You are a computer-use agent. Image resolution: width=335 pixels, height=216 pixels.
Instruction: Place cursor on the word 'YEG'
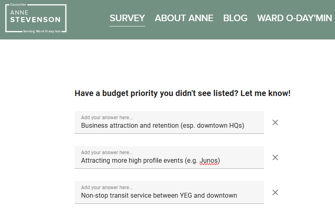(186, 196)
